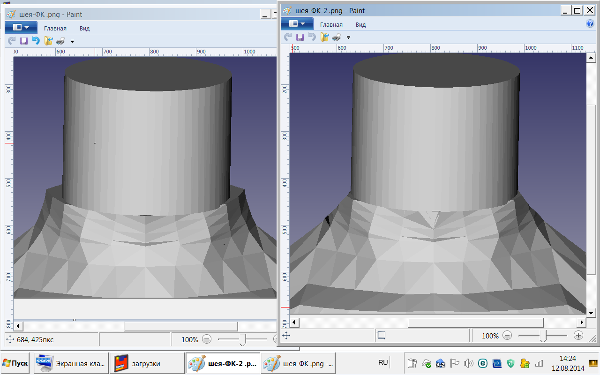Click vertical scrollbar down arrow in шея-ФК-2 window
This screenshot has width=600, height=375.
pos(591,313)
